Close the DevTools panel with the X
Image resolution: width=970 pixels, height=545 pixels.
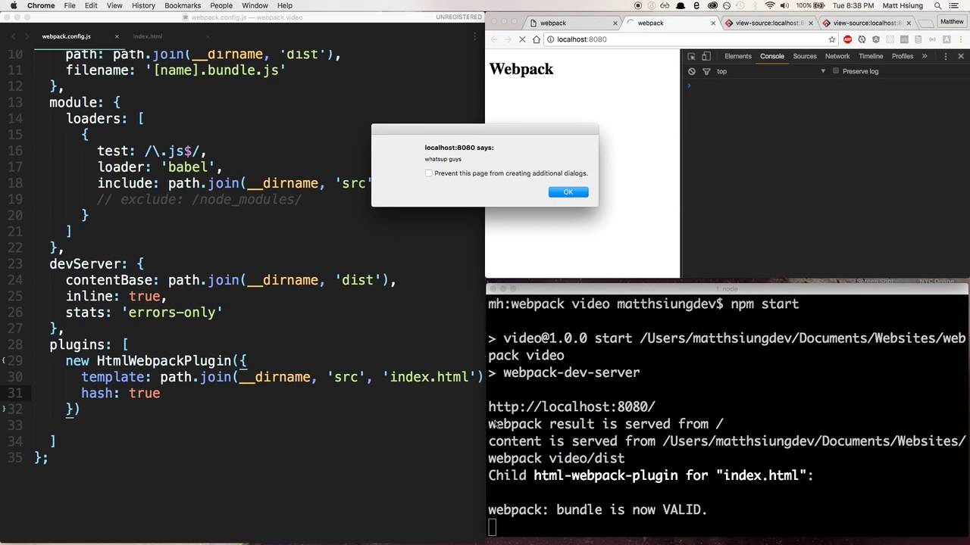961,56
